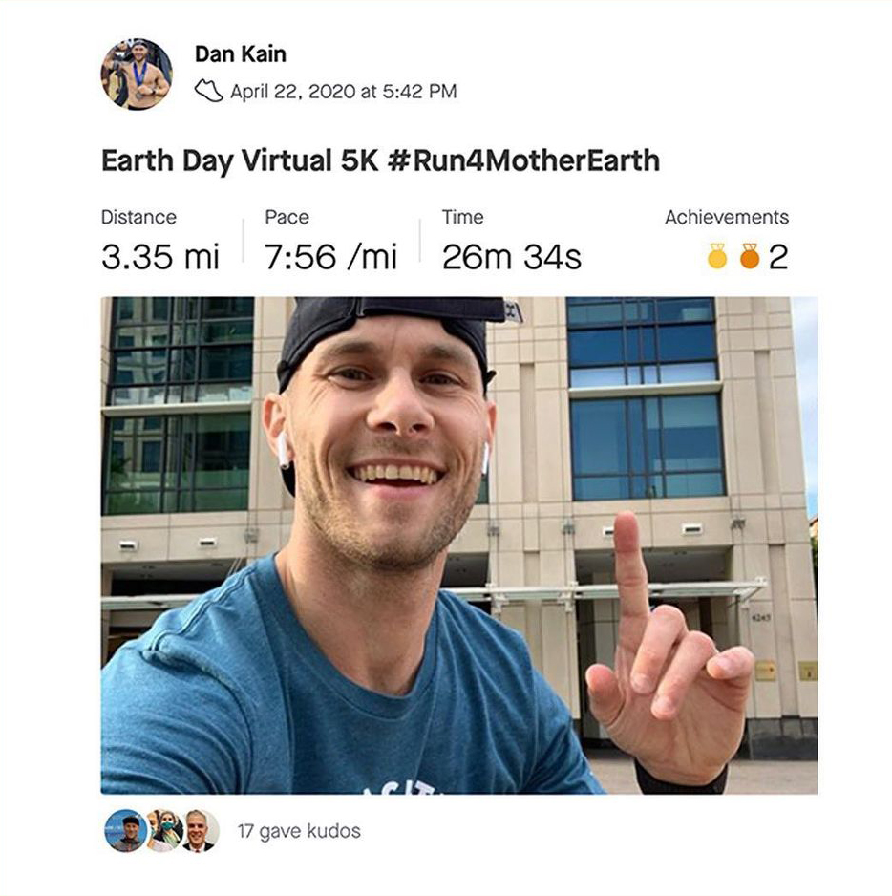This screenshot has height=896, width=892.
Task: Select the Achievements label
Action: (727, 217)
